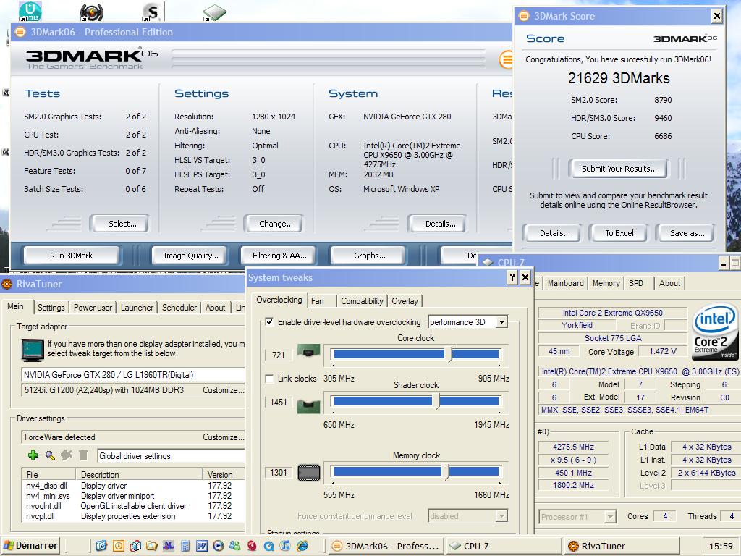Launch iTunes from quick launch
This screenshot has height=556, width=741.
pyautogui.click(x=285, y=546)
